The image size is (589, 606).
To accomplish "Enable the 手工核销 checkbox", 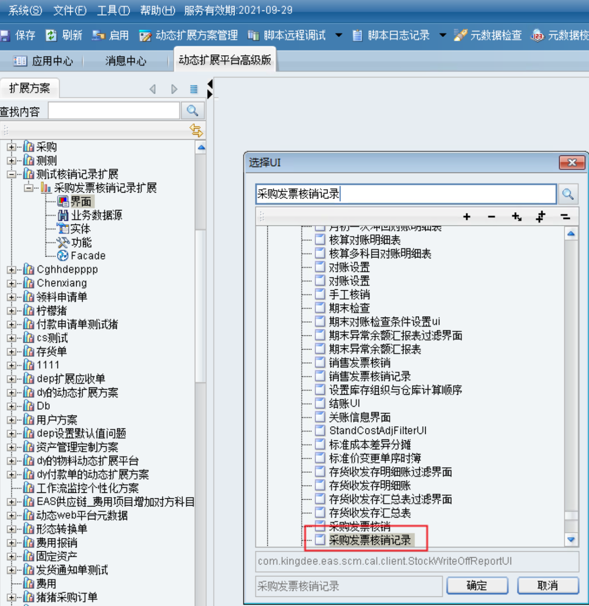I will (x=320, y=294).
